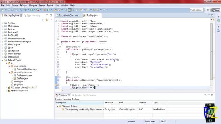Maximize the editor area
This screenshot has width=221, height=124.
[212, 15]
